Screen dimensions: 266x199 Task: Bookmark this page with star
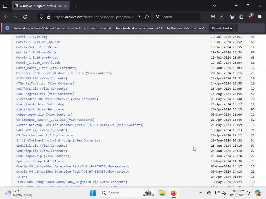click(147, 17)
